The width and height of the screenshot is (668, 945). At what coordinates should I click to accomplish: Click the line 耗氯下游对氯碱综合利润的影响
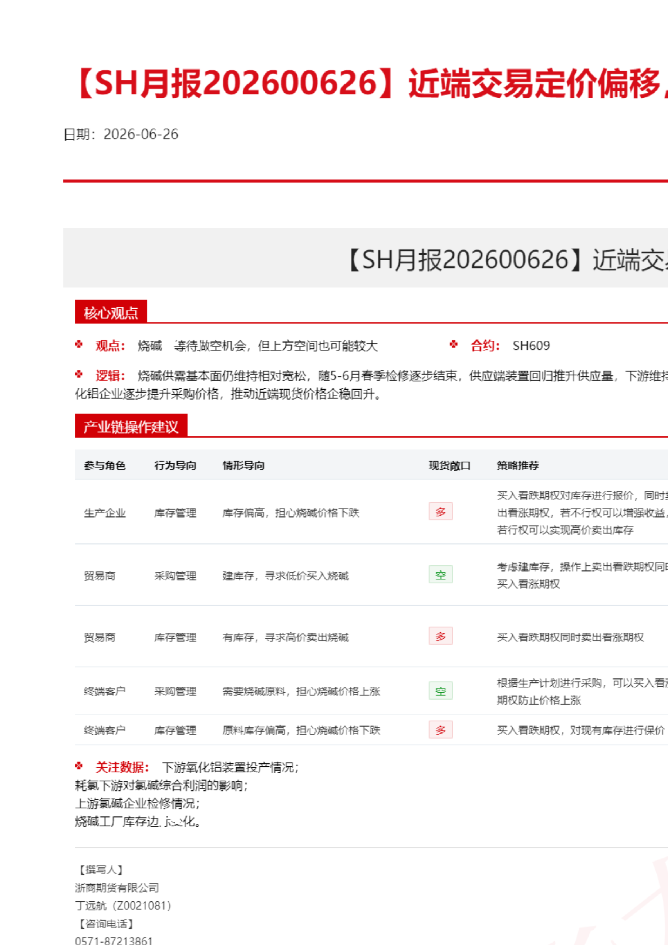tap(161, 785)
